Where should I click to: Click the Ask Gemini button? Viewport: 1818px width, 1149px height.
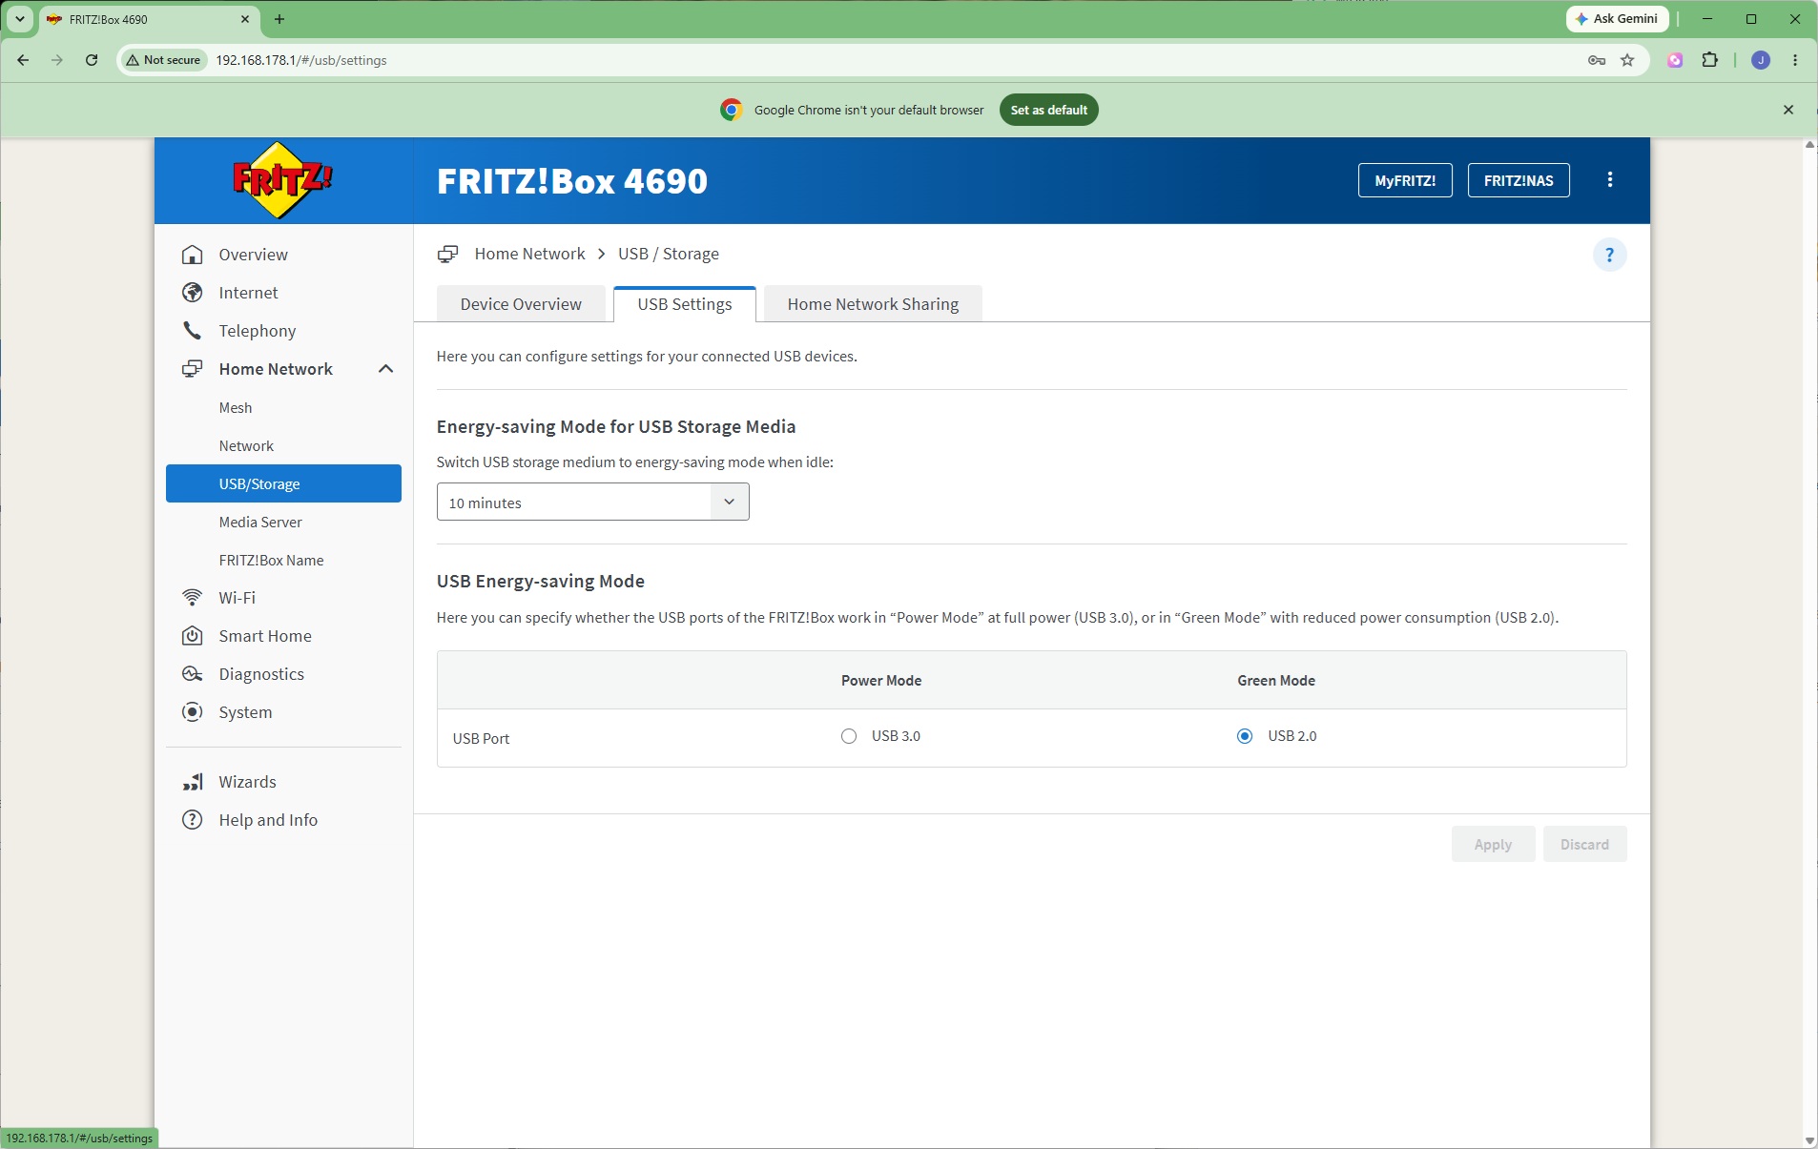(x=1618, y=19)
